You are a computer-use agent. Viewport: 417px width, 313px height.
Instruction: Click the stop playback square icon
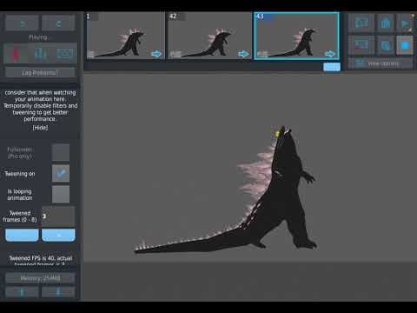(x=404, y=45)
